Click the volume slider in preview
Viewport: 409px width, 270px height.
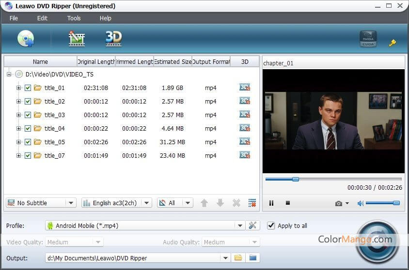[382, 203]
